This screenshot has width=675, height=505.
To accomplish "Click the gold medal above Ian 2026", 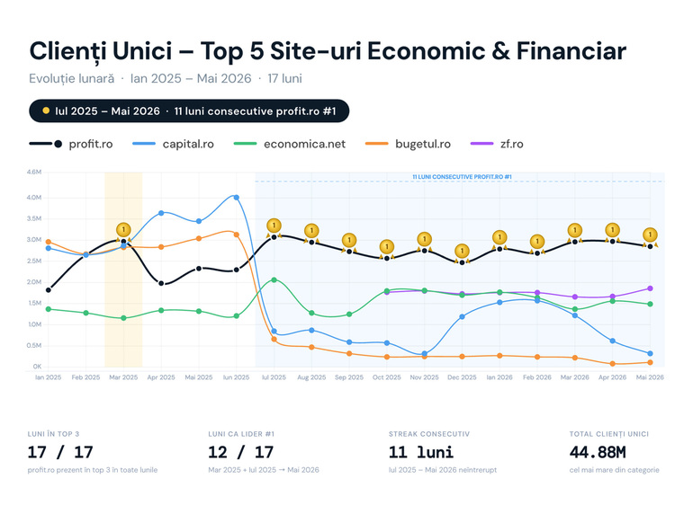I will click(499, 237).
